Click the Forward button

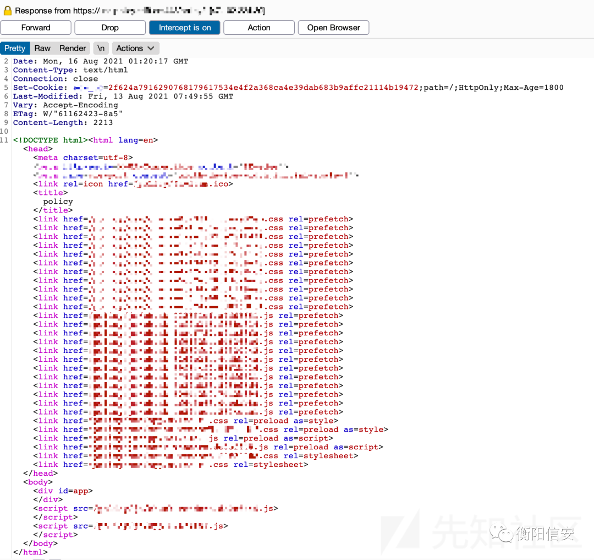[36, 28]
